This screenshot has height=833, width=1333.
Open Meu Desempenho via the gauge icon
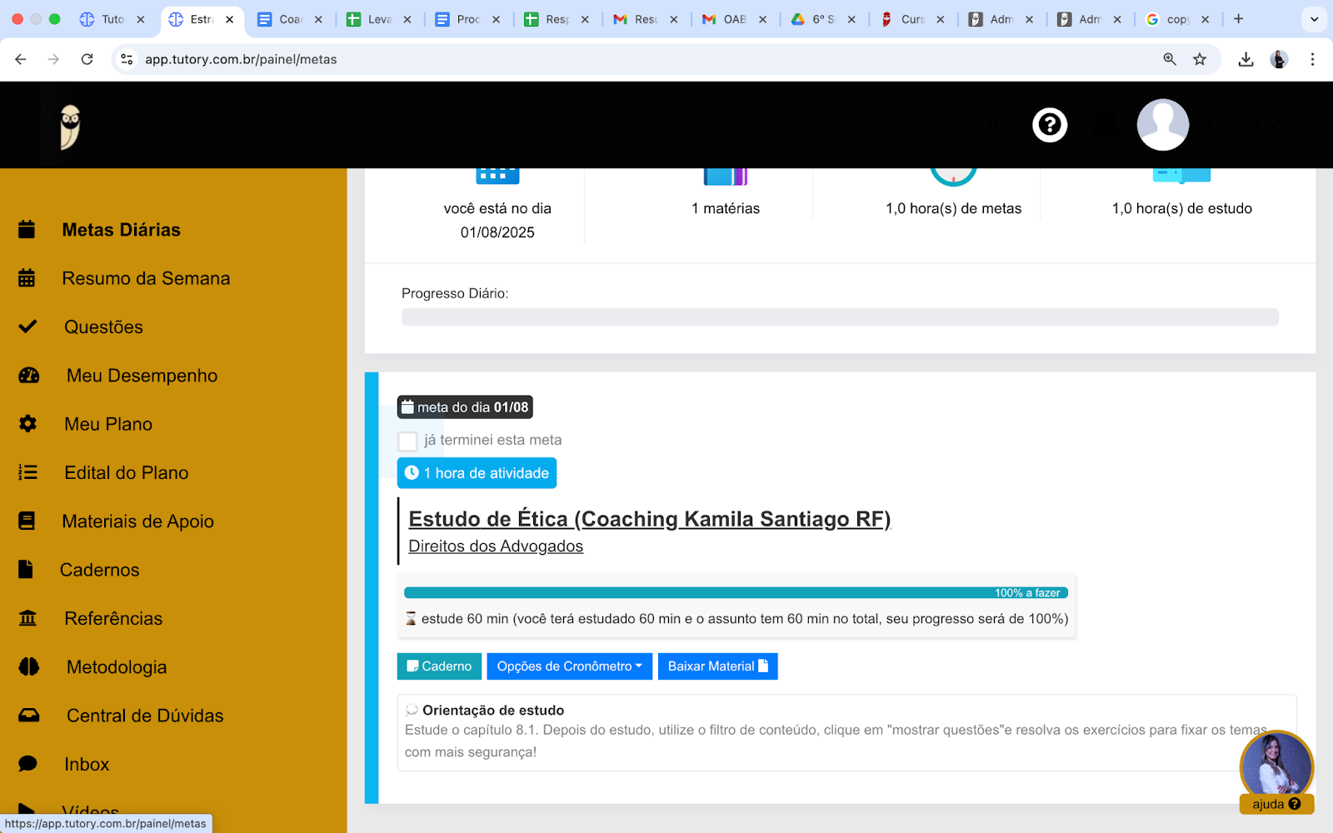(29, 376)
